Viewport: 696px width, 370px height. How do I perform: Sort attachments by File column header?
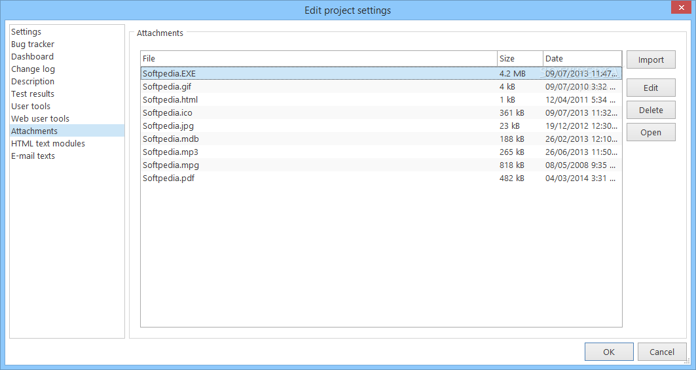[319, 58]
